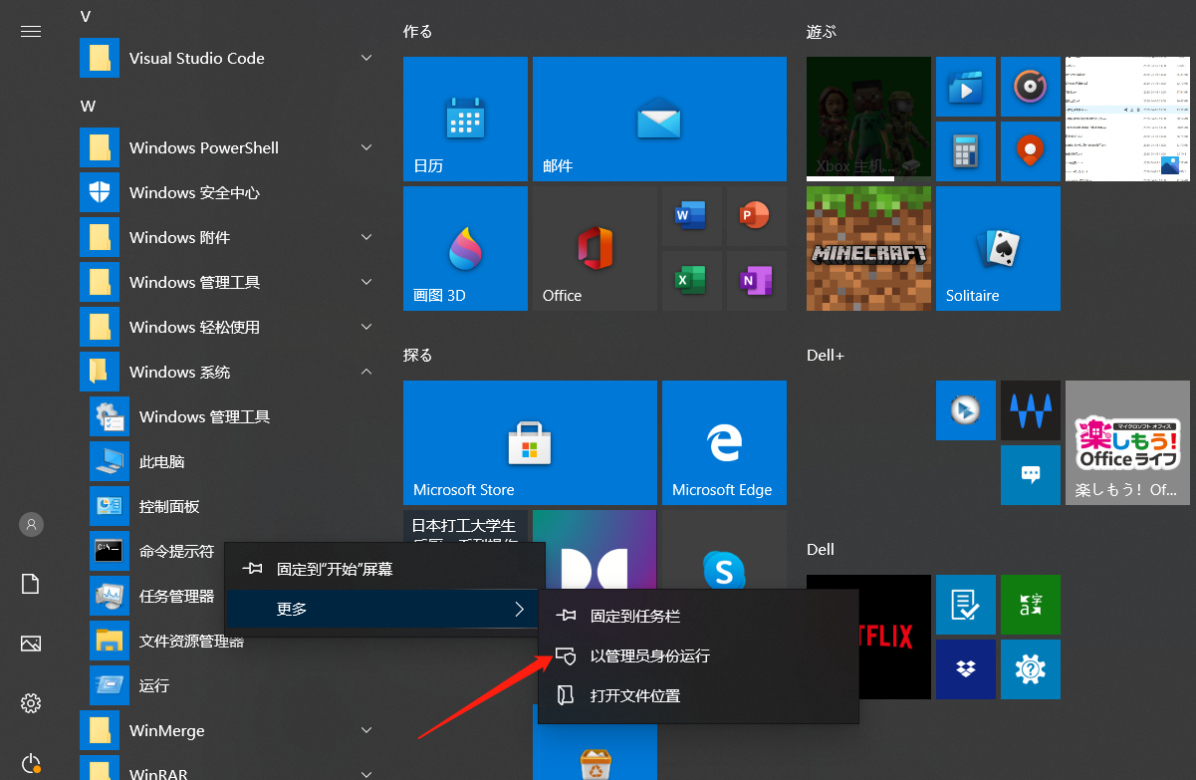Open the 日历 calendar tile

point(465,119)
